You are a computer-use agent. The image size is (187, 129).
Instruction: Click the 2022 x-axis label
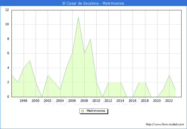point(169,101)
